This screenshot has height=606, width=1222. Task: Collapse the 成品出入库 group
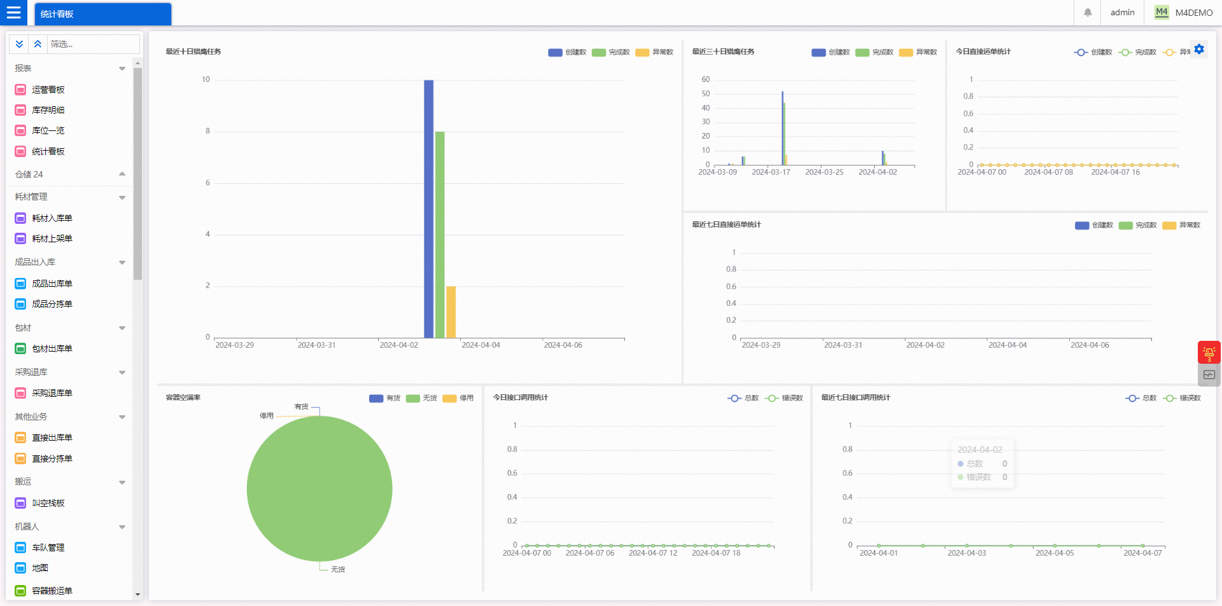pyautogui.click(x=122, y=262)
